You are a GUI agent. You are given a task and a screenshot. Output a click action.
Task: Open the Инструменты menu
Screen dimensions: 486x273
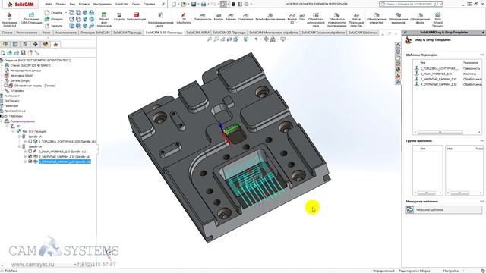click(102, 4)
